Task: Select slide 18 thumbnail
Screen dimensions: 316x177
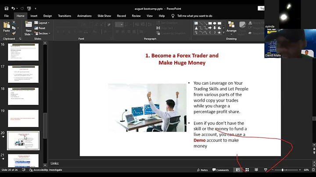Action: coord(23,96)
